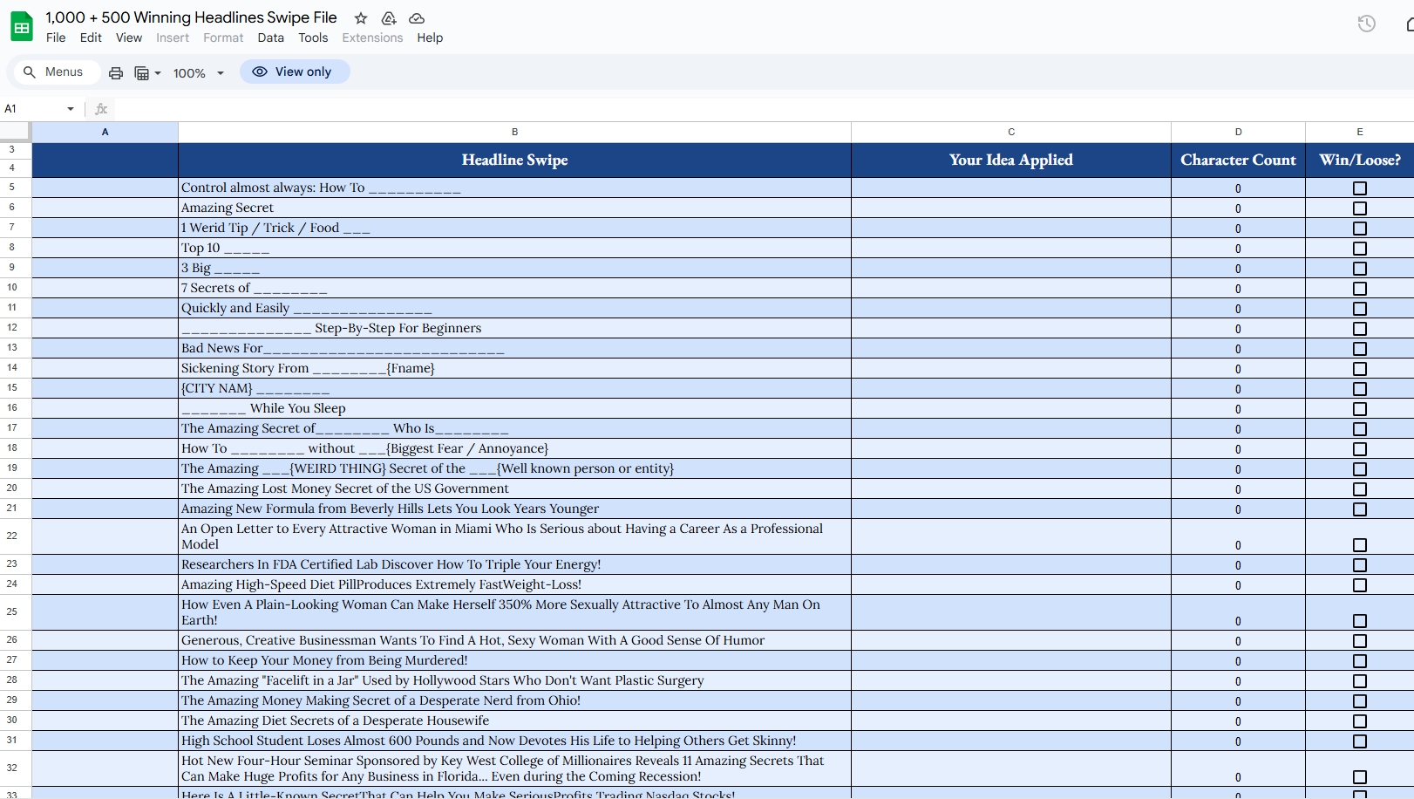1414x799 pixels.
Task: Open the File menu
Action: (56, 38)
